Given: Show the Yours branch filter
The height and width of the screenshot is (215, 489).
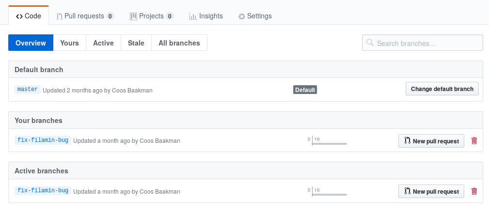Looking at the screenshot, I should (x=69, y=43).
